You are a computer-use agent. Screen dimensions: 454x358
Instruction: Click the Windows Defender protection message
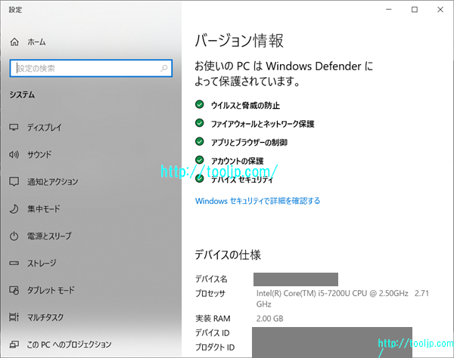point(284,74)
